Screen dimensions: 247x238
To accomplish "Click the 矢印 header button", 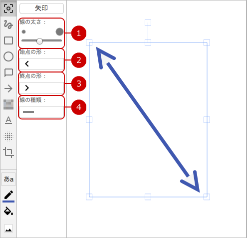I will (x=41, y=8).
